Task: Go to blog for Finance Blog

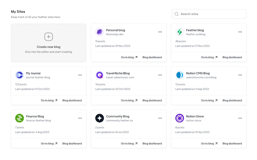Action: tap(49, 144)
